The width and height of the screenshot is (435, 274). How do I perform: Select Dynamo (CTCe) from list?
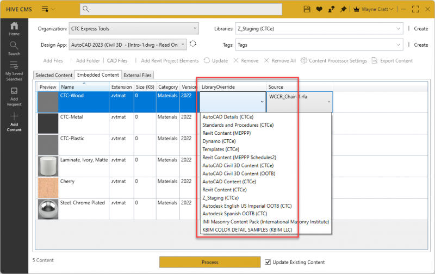click(219, 141)
